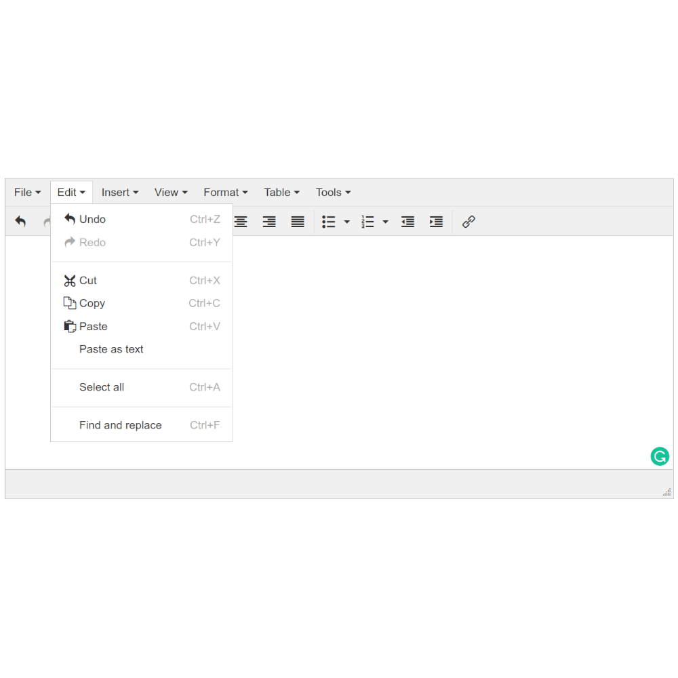Viewport: 678px width, 678px height.
Task: Open the Tools menu
Action: click(x=333, y=193)
